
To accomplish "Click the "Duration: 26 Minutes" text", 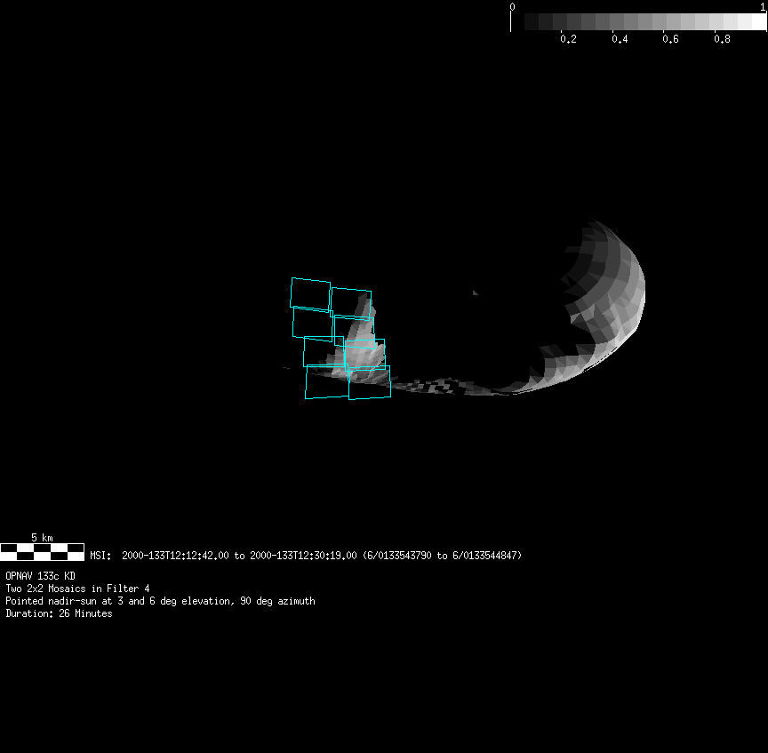I will 59,613.
